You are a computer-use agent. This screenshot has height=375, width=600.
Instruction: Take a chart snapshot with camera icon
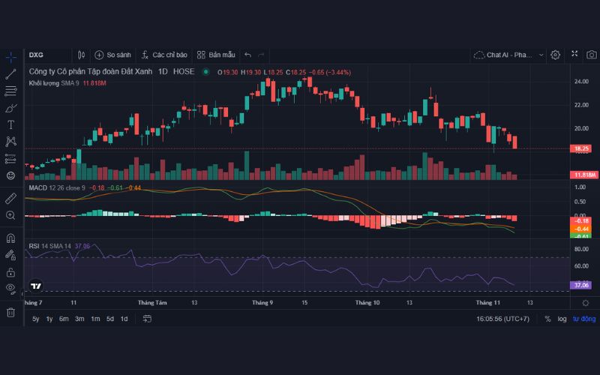coord(592,55)
